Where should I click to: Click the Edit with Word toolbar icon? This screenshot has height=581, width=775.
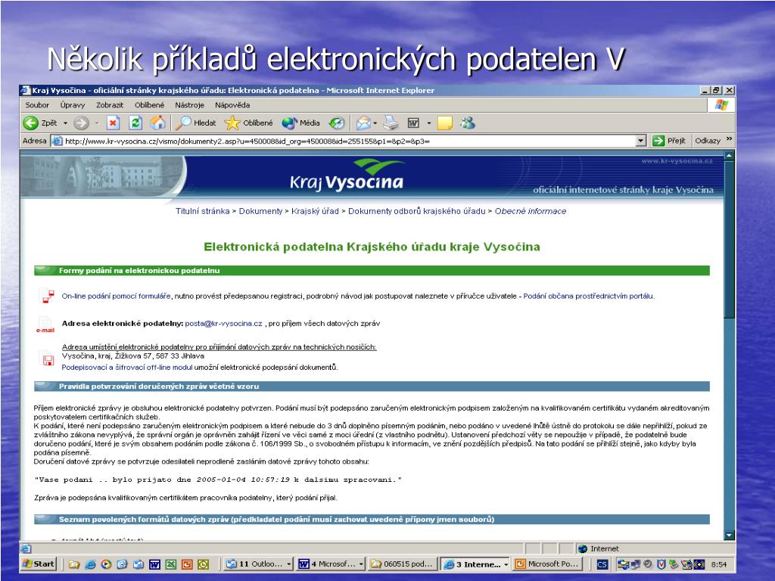pos(414,123)
